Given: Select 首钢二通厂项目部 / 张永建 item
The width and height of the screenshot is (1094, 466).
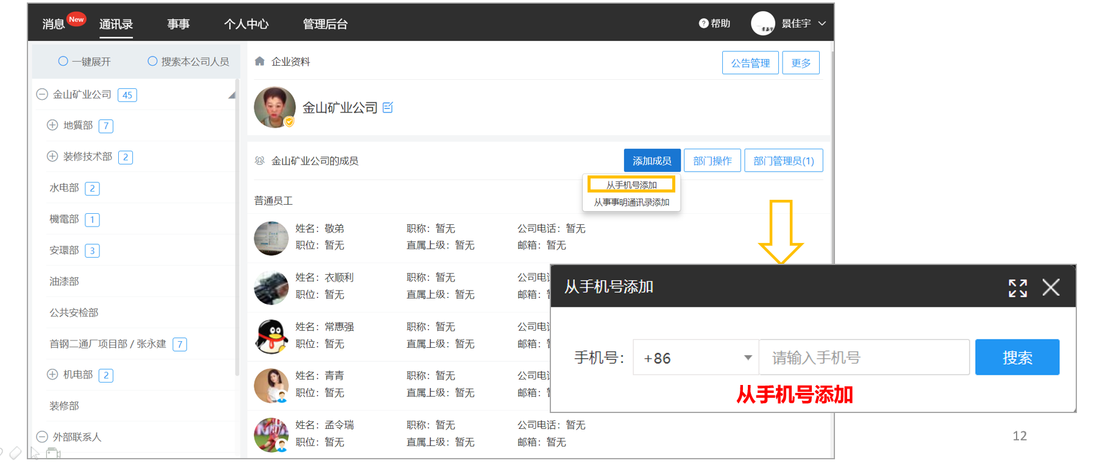Looking at the screenshot, I should click(108, 344).
